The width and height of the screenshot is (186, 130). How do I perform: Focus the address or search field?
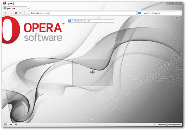[83, 13]
